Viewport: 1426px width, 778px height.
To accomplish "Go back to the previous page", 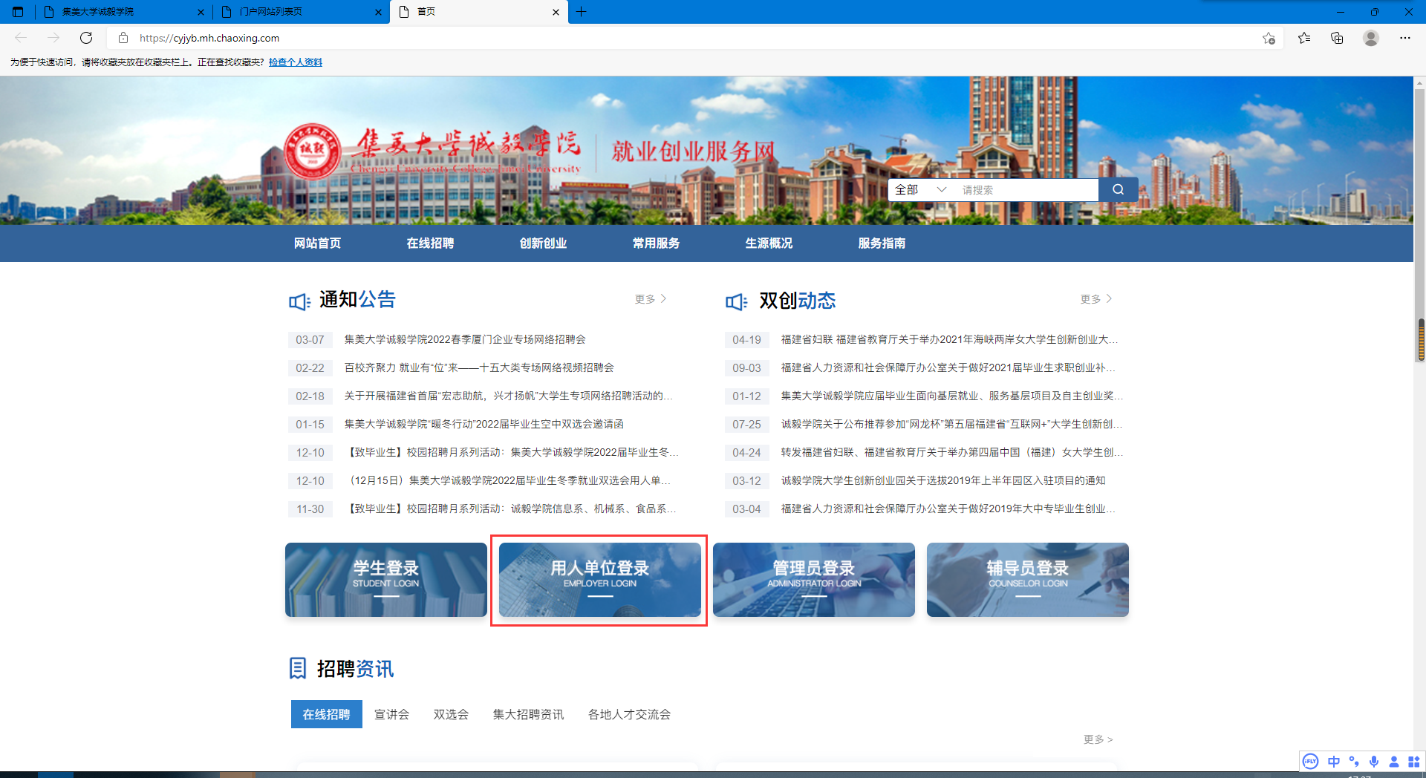I will (21, 38).
